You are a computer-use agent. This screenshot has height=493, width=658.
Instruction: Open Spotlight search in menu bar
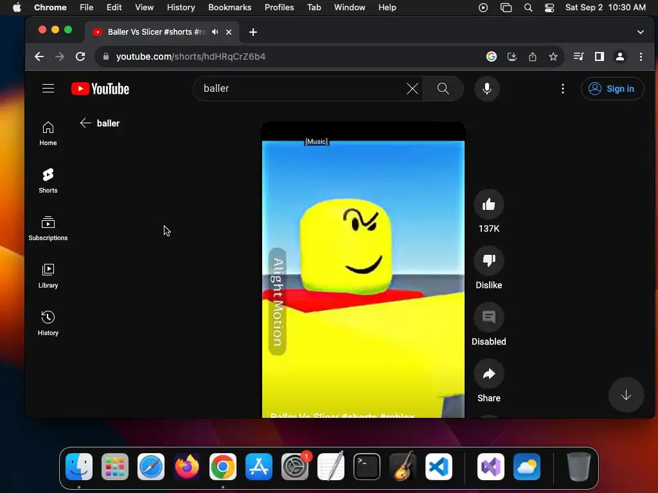point(528,8)
